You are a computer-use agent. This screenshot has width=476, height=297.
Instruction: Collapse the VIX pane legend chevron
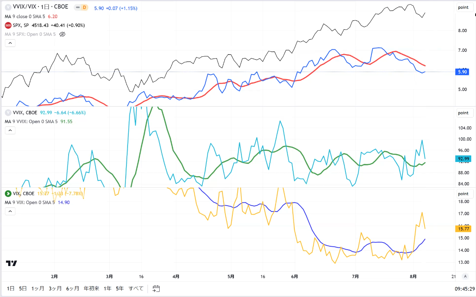(x=10, y=211)
